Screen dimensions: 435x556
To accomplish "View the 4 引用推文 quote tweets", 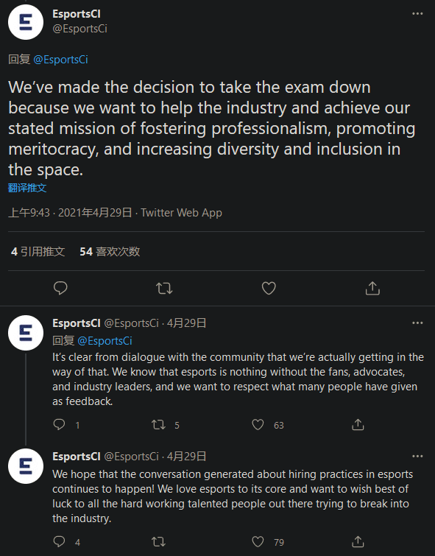I will point(38,251).
